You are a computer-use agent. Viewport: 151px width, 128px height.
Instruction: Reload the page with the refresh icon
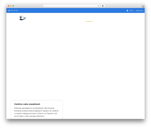pos(98,6)
